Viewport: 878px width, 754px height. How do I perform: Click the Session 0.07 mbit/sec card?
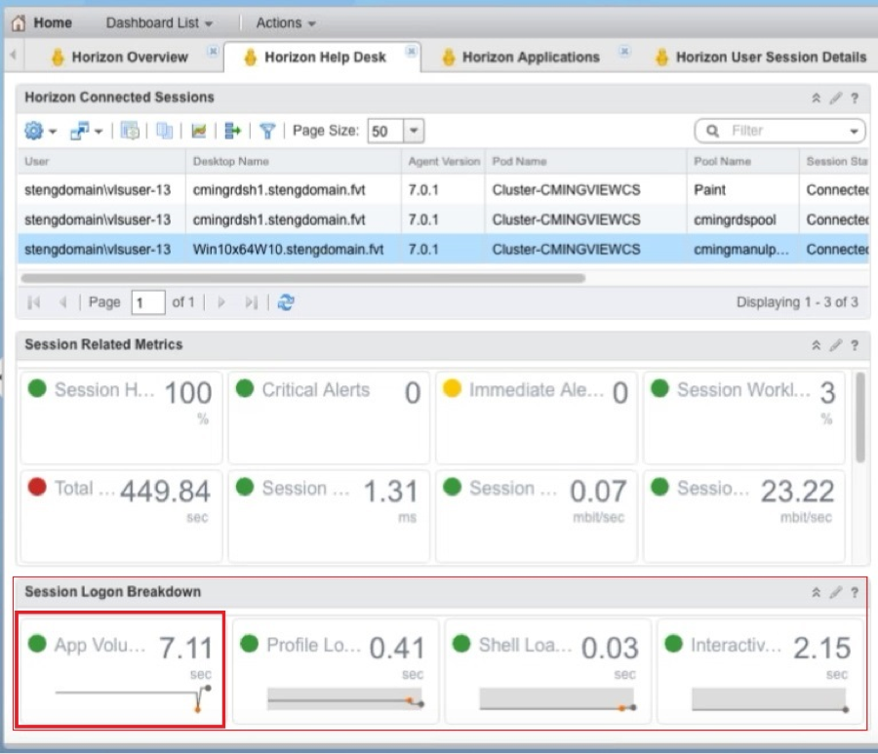point(537,516)
